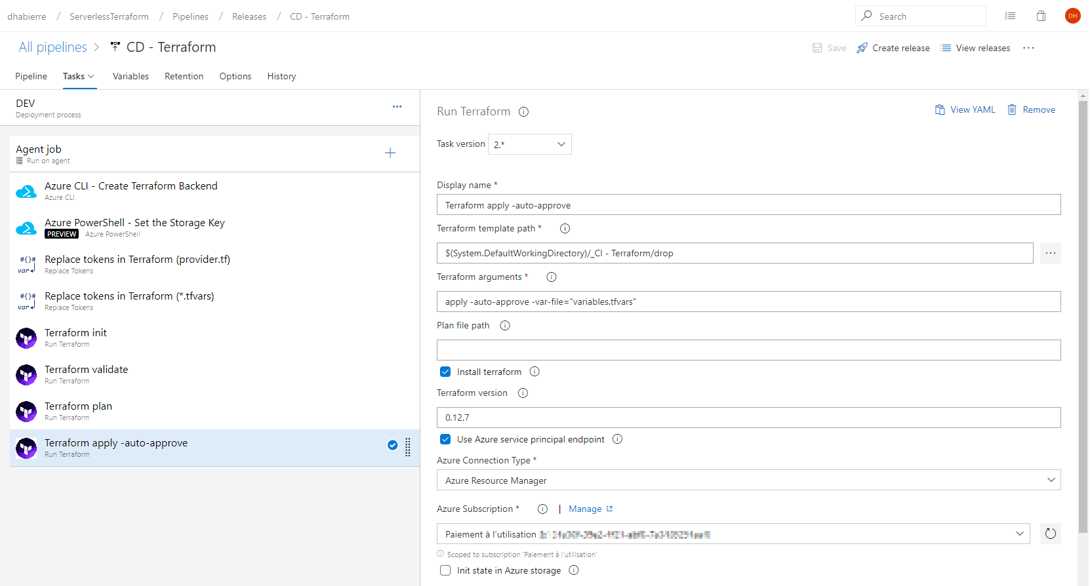Image resolution: width=1090 pixels, height=586 pixels.
Task: Click the Terraform arguments field
Action: pyautogui.click(x=748, y=302)
